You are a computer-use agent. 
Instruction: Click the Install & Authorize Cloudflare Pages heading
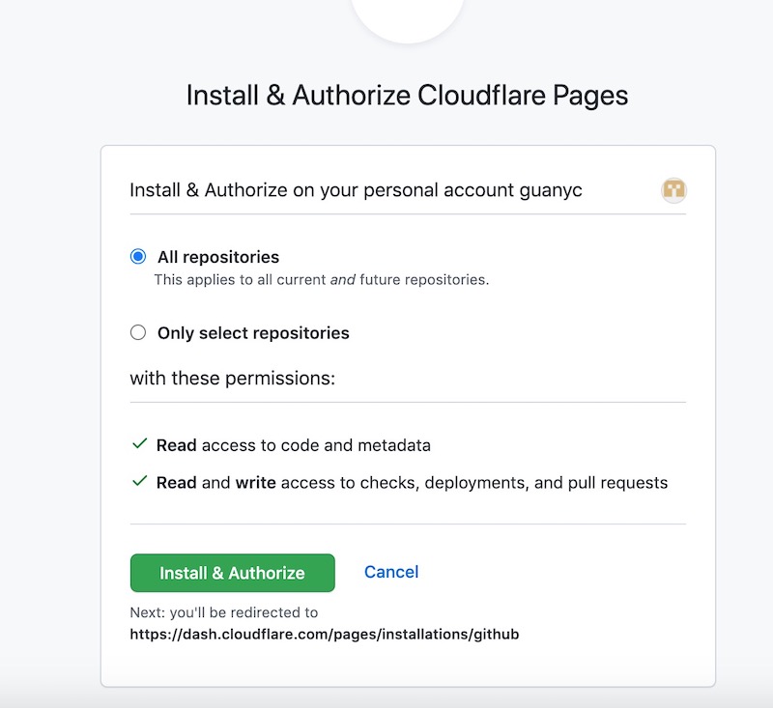[x=407, y=95]
